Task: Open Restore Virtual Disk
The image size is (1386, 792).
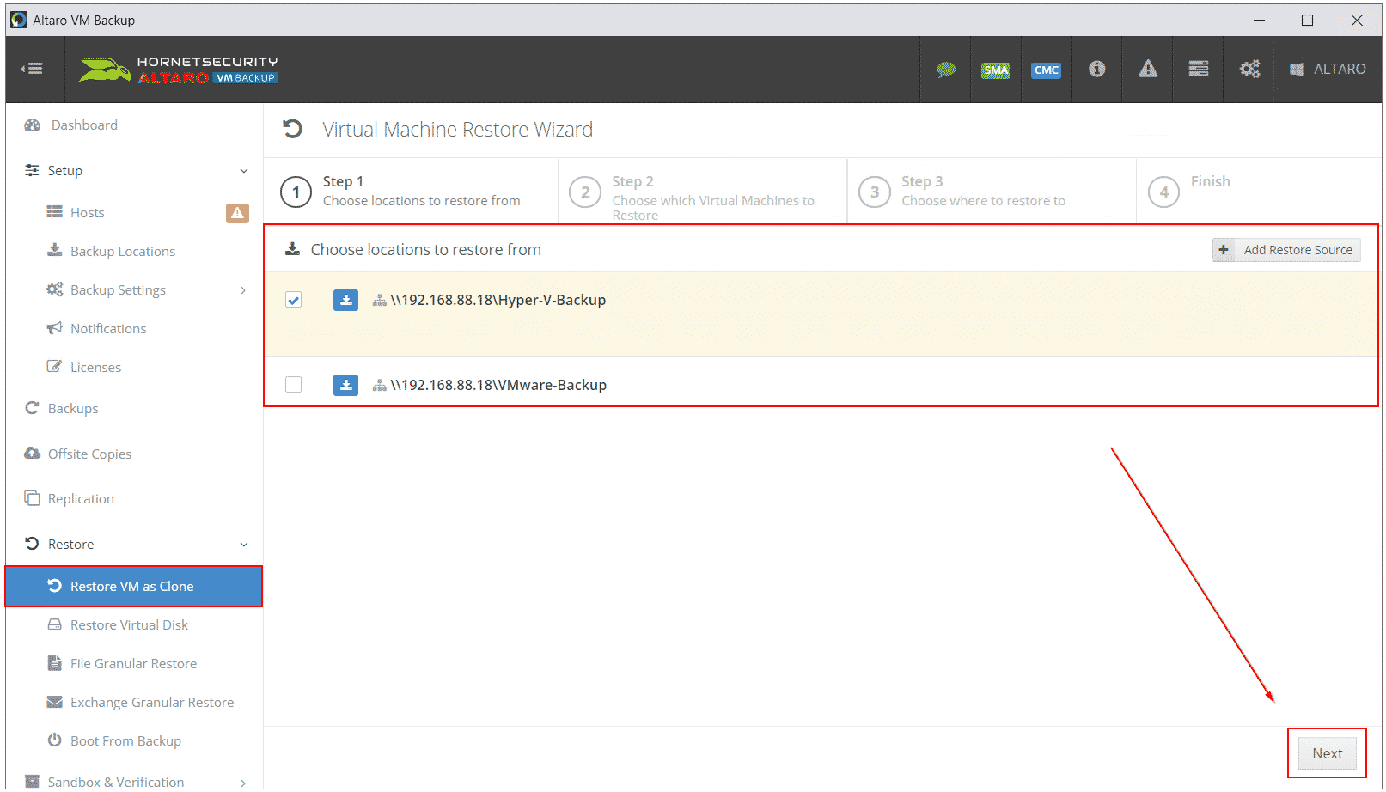Action: point(129,625)
